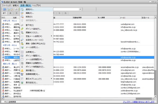Viewport: 158px width, 104px height.
Task: Open the ヘルプ(H) menu
Action: [36, 6]
